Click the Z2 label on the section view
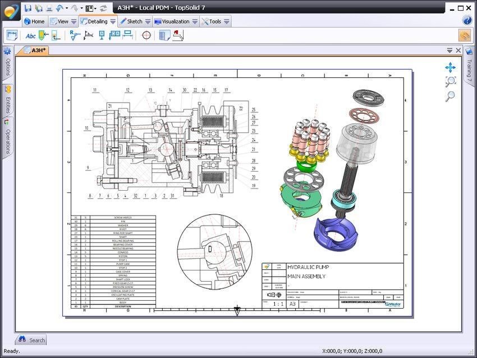The width and height of the screenshot is (477, 358). [241, 109]
